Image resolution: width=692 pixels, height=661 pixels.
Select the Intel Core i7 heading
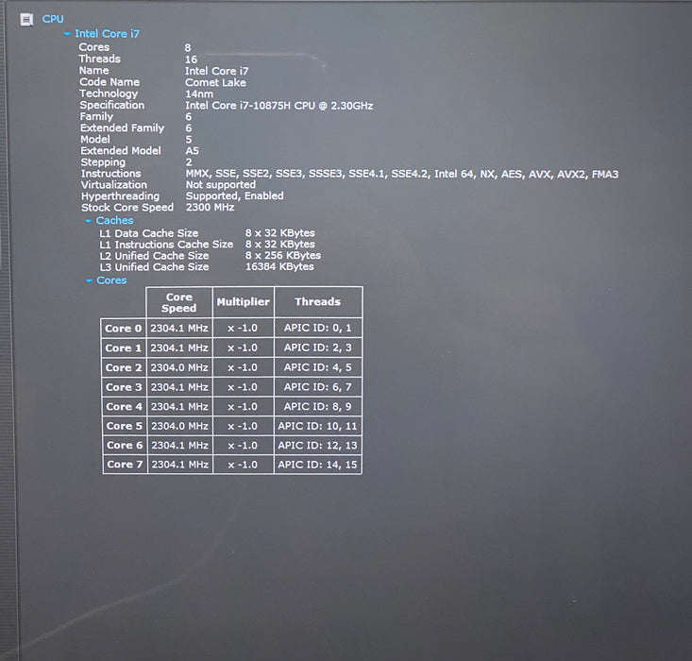pyautogui.click(x=107, y=34)
